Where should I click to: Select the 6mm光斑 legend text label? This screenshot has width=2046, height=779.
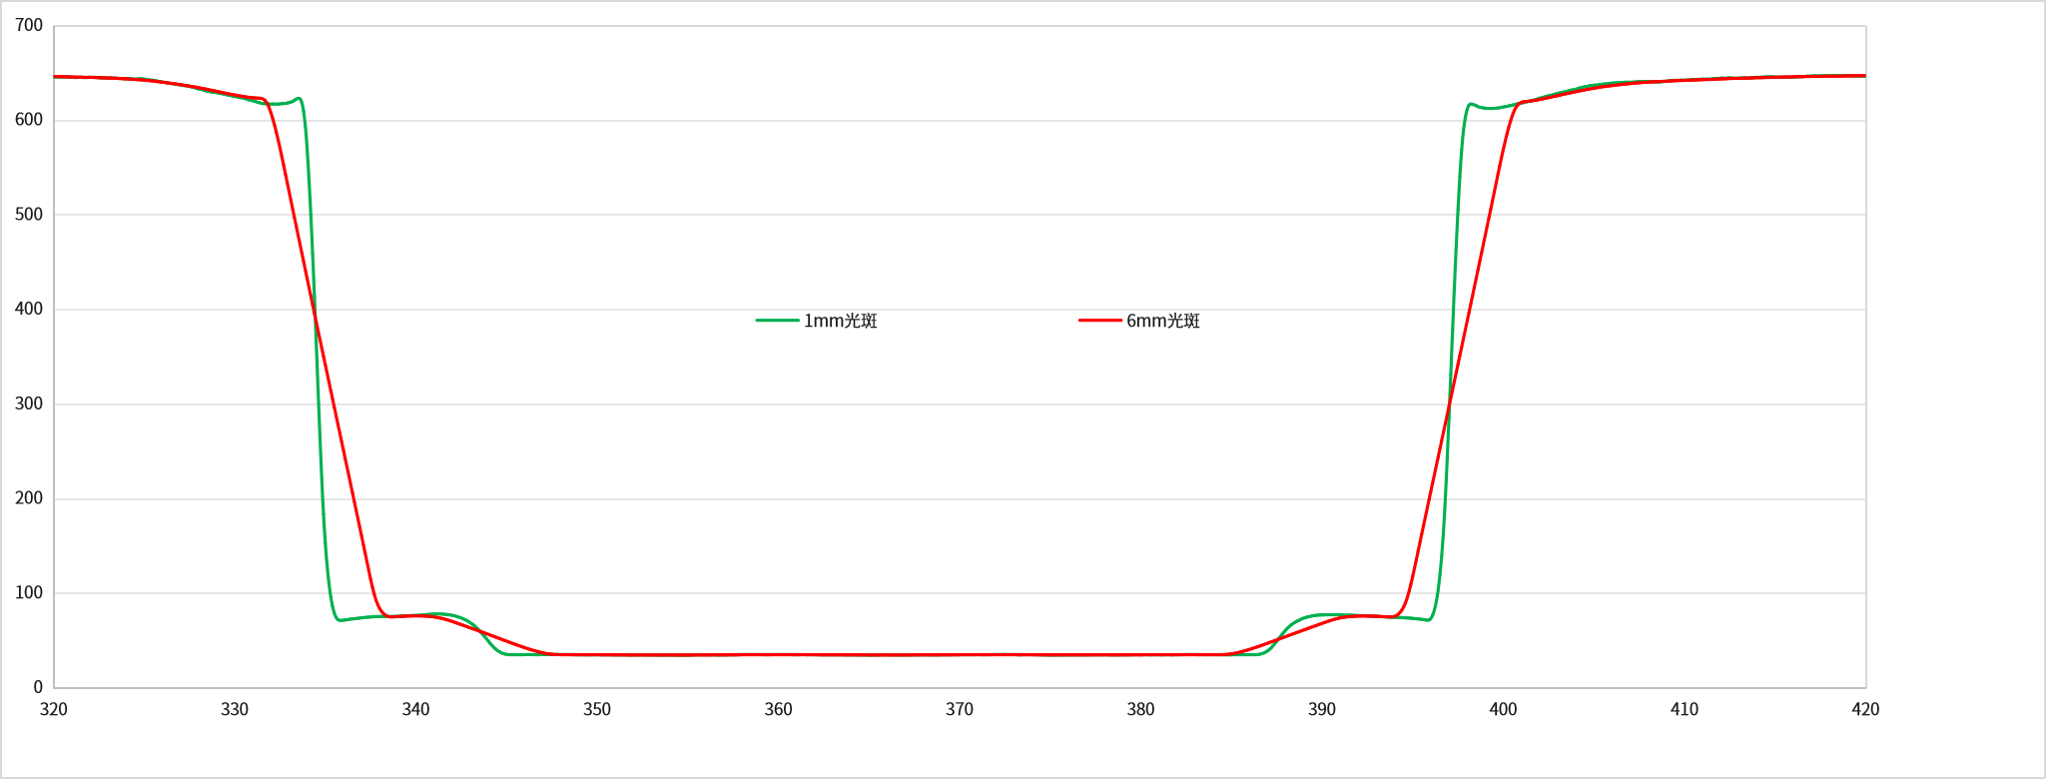(1163, 321)
